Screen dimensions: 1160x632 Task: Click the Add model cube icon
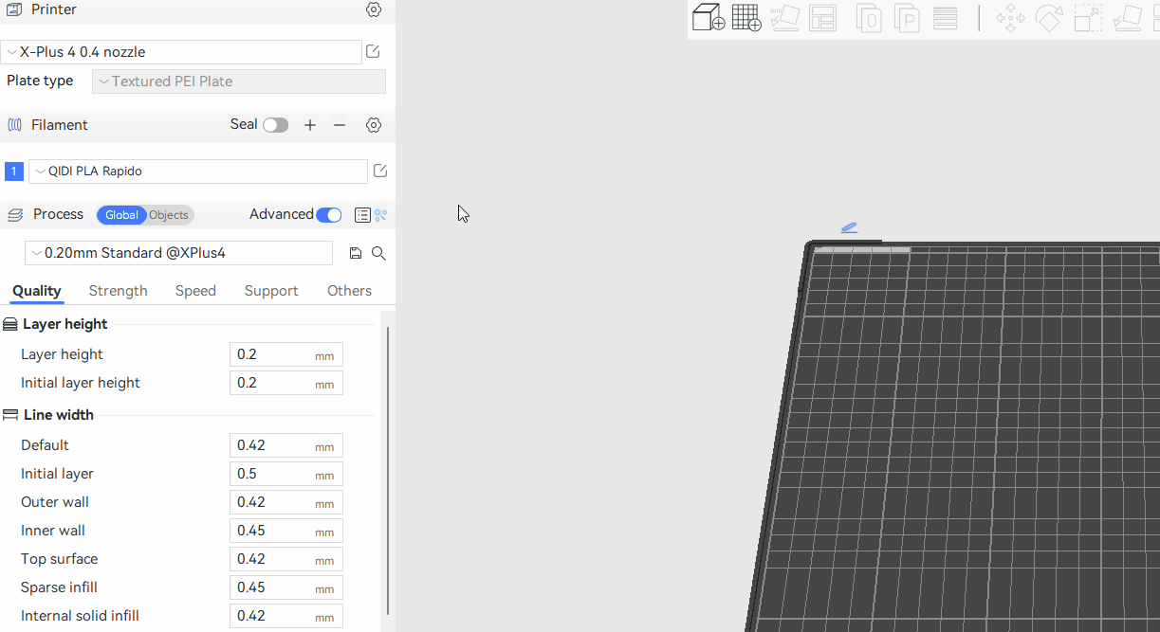pos(708,18)
